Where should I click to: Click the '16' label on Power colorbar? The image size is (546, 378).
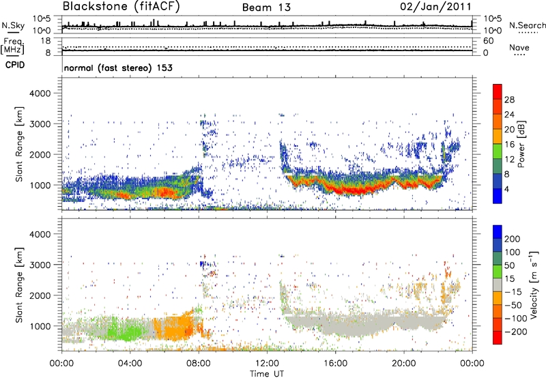coord(509,145)
